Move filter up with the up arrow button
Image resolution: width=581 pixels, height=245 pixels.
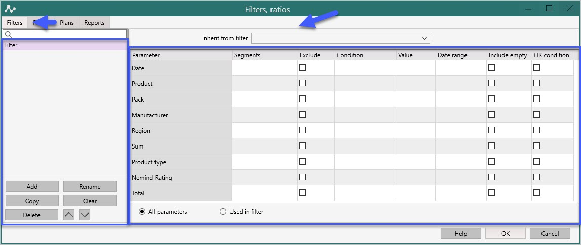pyautogui.click(x=69, y=215)
